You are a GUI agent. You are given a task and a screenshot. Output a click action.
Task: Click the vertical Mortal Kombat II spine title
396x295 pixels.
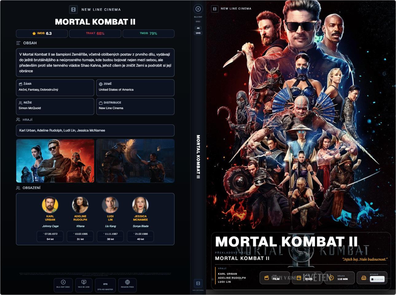point(198,157)
